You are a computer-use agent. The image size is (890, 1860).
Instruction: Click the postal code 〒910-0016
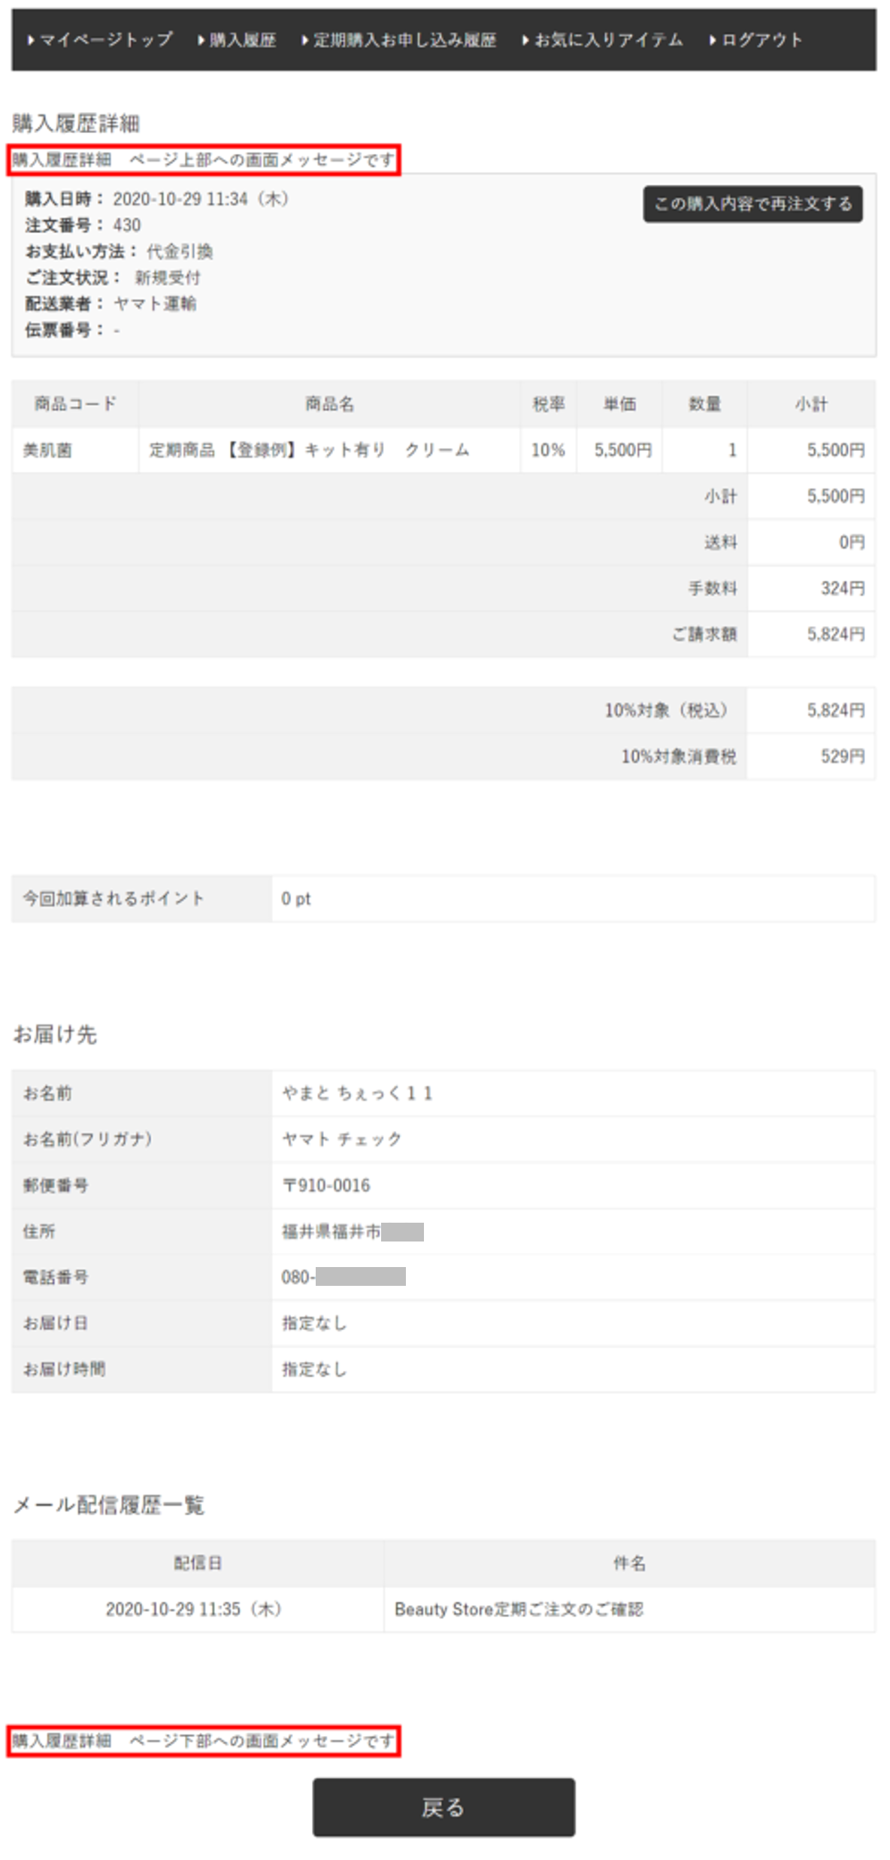coord(326,1186)
